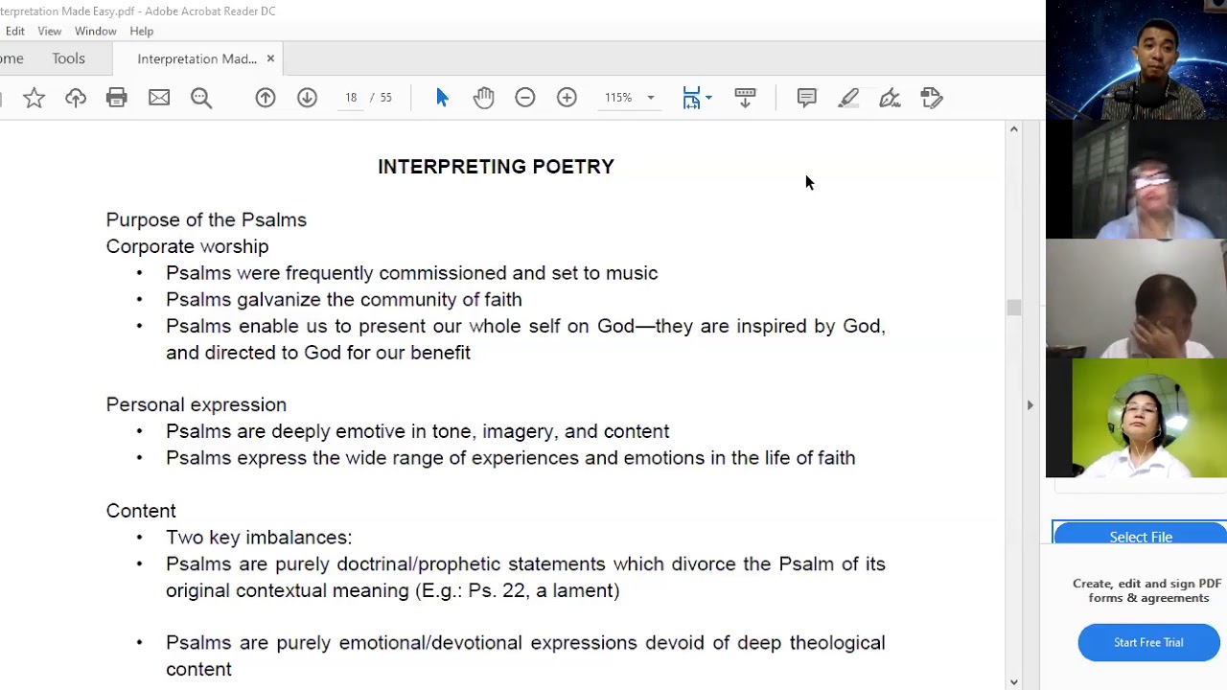Zoom out with minus icon
This screenshot has height=690, width=1227.
(x=525, y=98)
